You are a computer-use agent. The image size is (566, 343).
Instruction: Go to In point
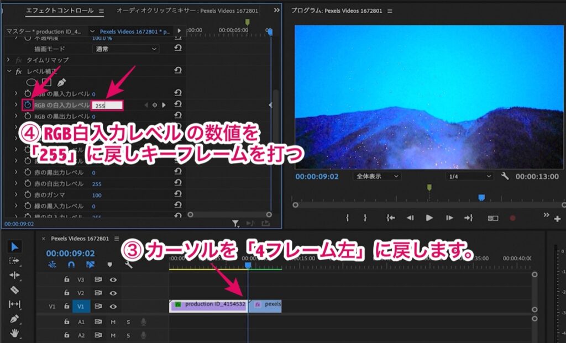point(391,218)
